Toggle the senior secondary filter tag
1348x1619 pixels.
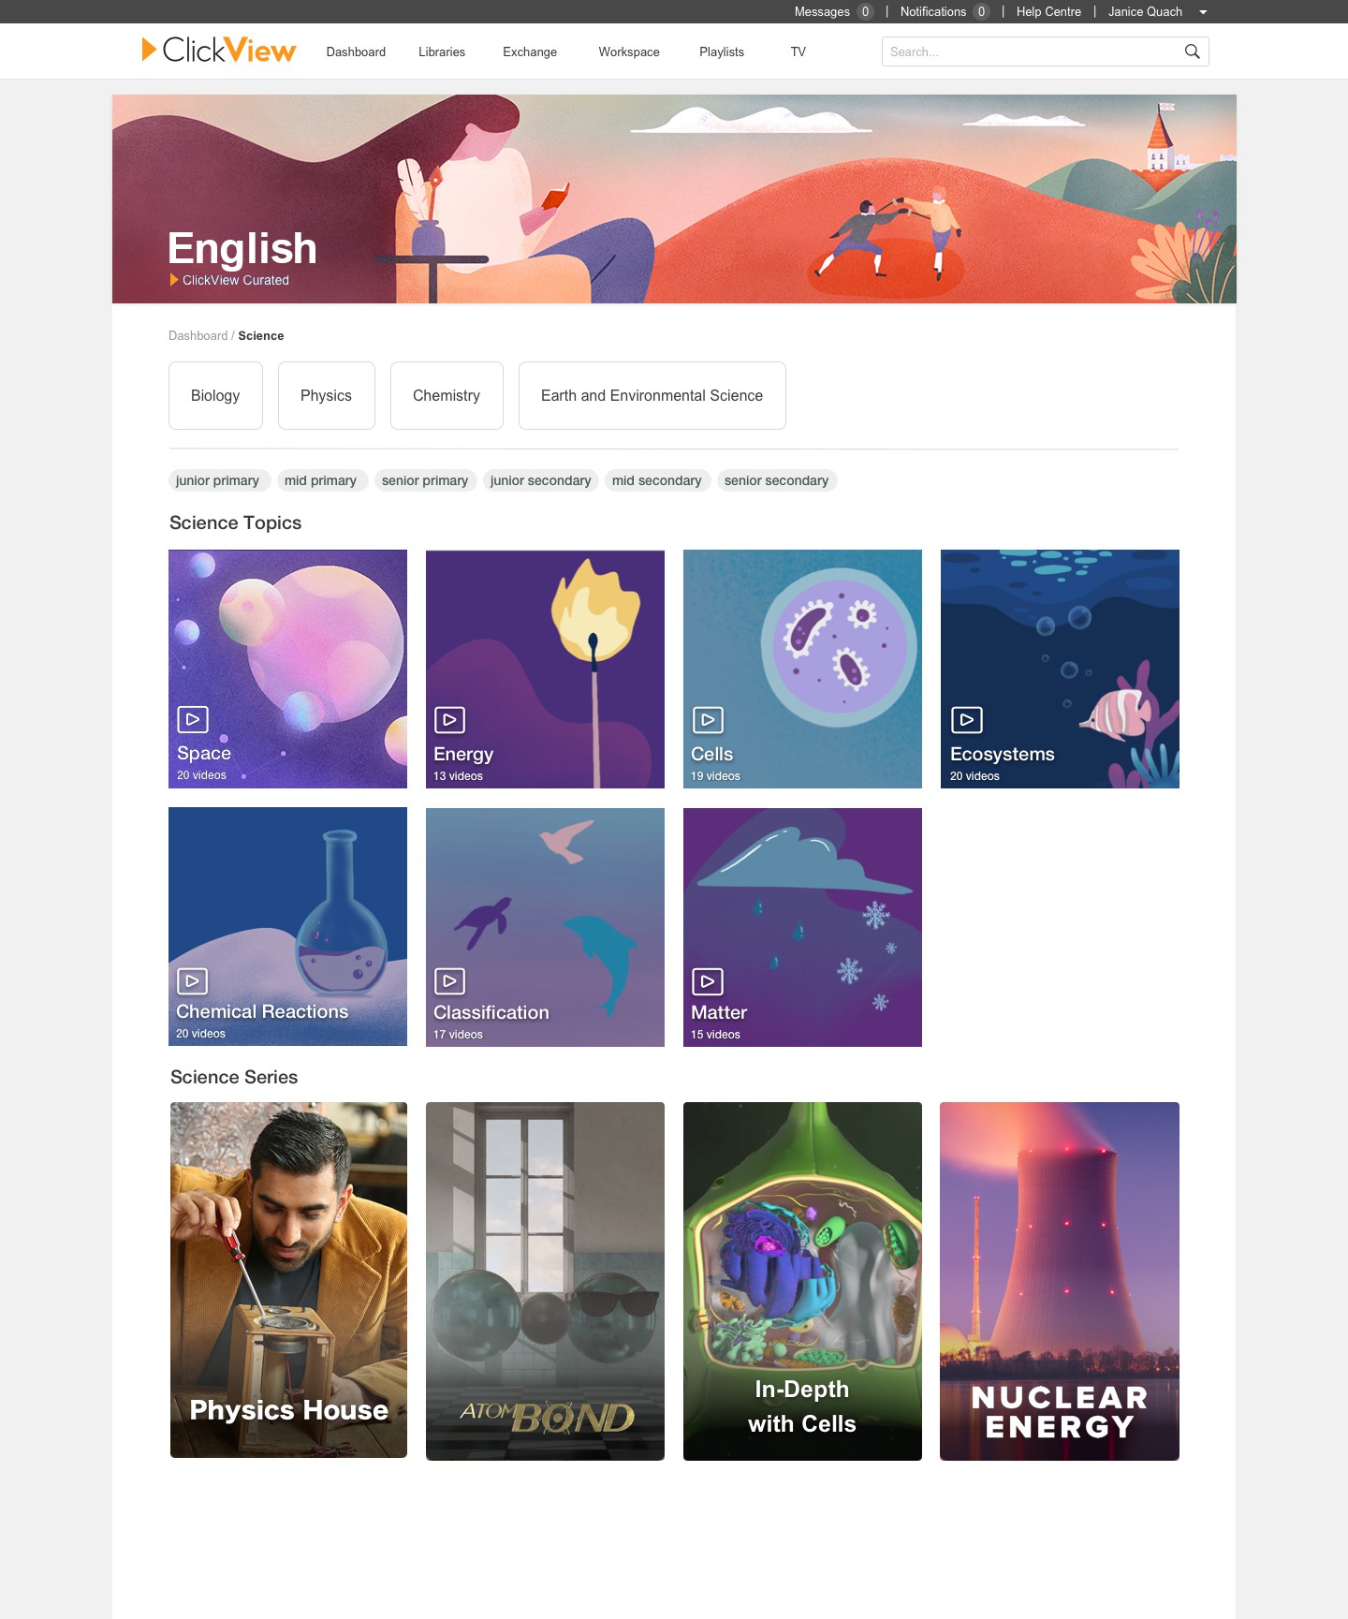[777, 480]
